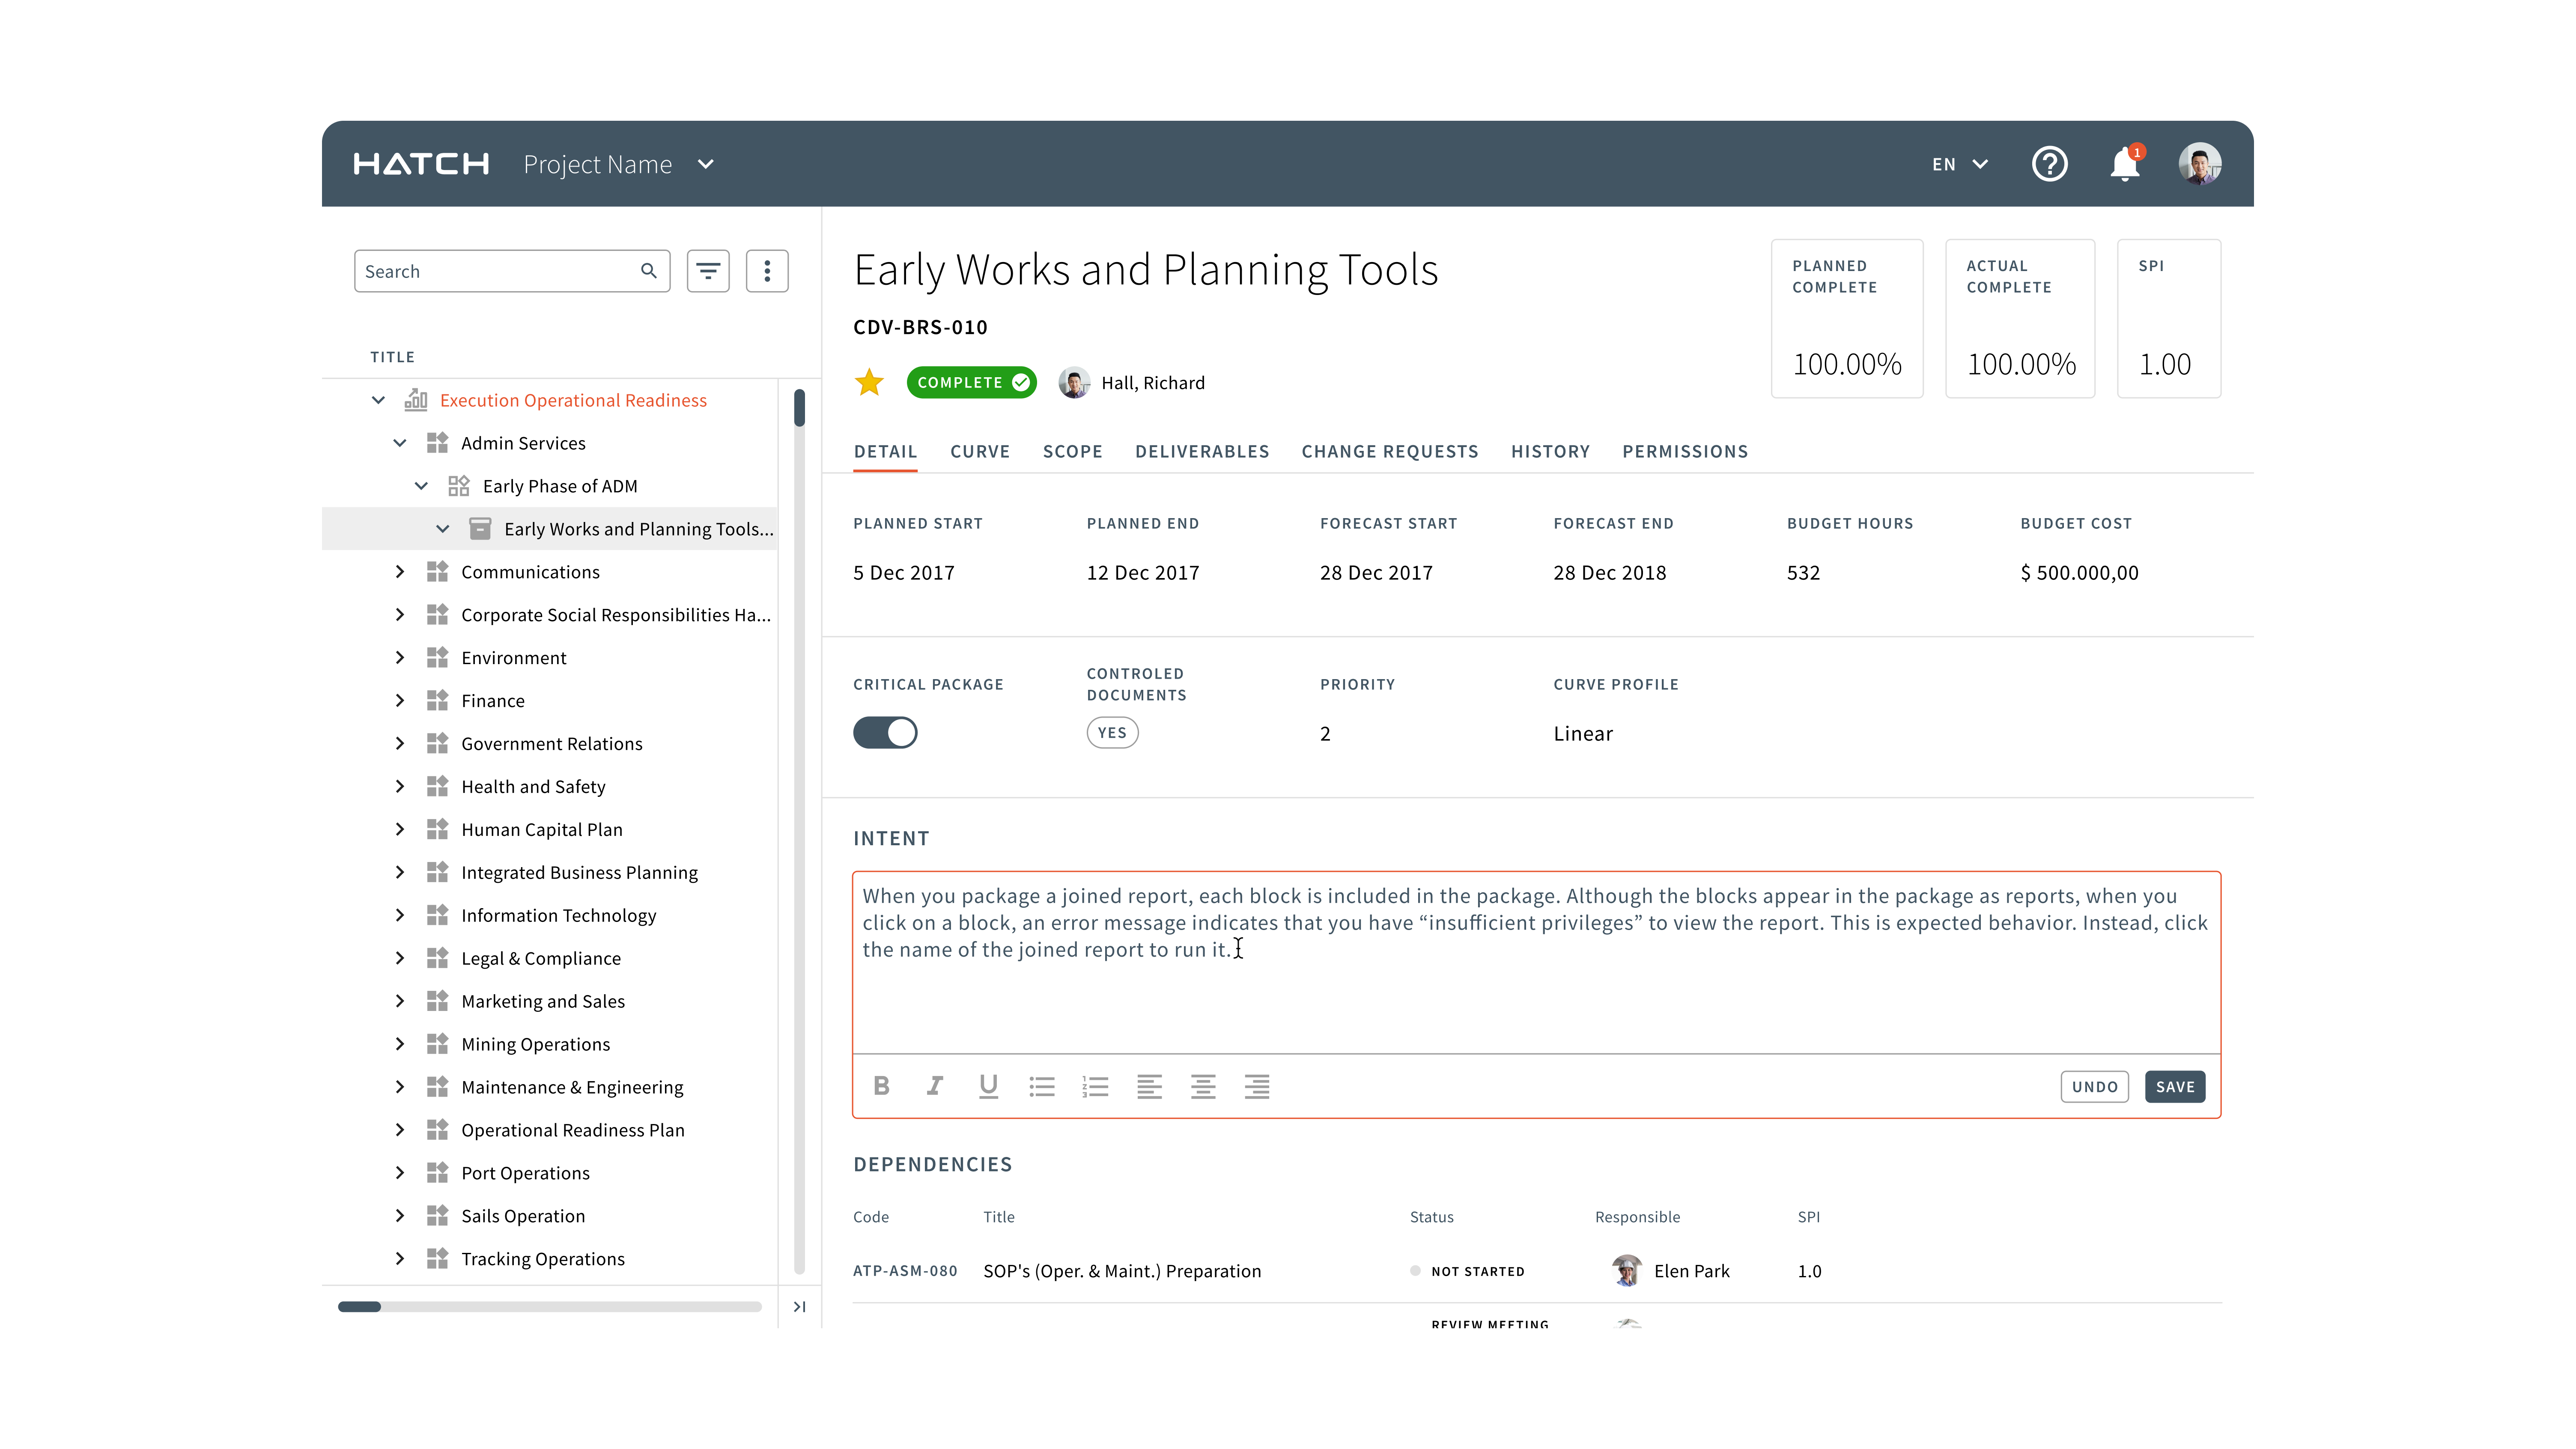Toggle the Critical Package switch
This screenshot has width=2576, height=1449.
885,733
